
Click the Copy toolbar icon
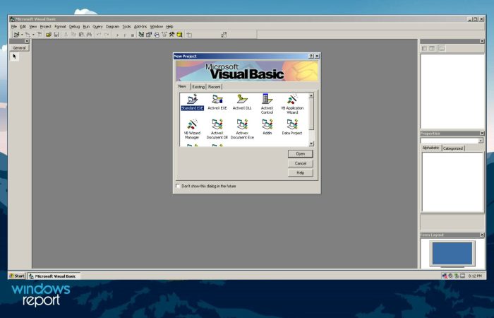[73, 35]
